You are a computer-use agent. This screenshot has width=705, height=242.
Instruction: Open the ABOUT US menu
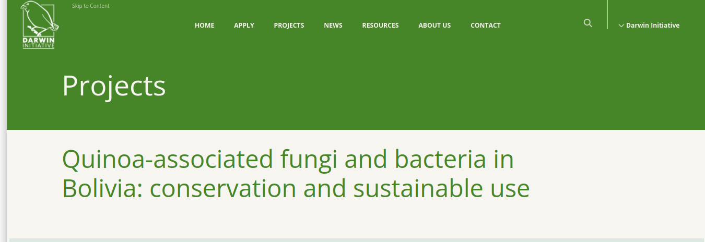tap(434, 25)
